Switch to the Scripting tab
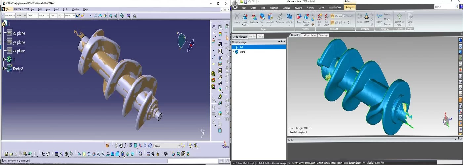Screen dimensions: 463x165 [x=323, y=35]
